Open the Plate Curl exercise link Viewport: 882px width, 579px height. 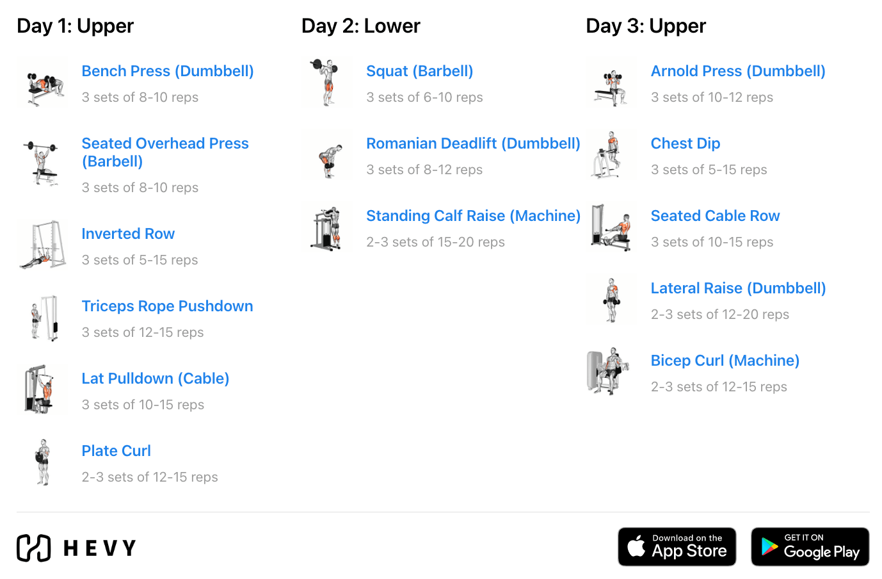tap(116, 450)
